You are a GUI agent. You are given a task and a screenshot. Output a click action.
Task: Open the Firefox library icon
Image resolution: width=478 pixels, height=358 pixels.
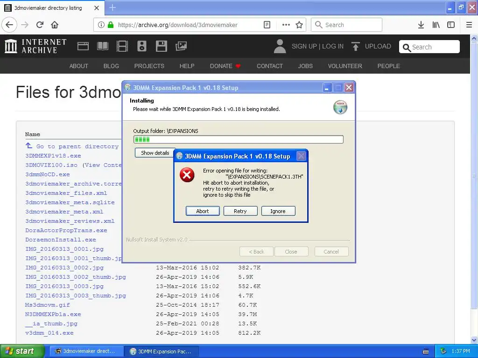tap(436, 25)
